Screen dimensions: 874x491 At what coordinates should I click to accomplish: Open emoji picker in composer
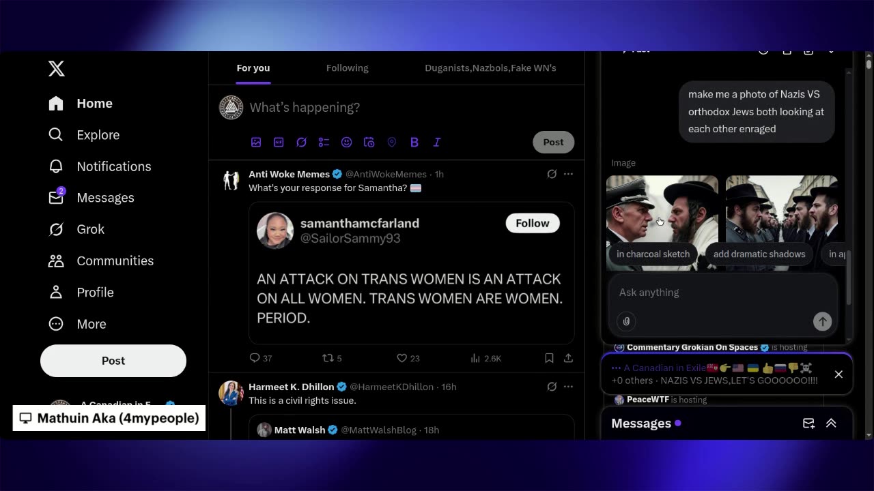pos(346,142)
